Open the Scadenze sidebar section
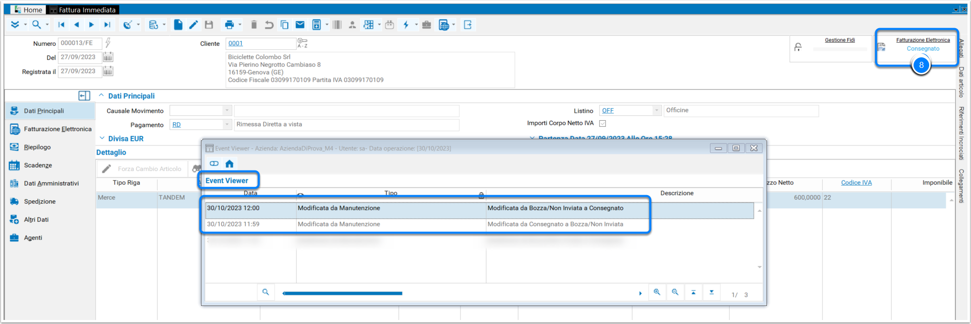 pyautogui.click(x=50, y=165)
